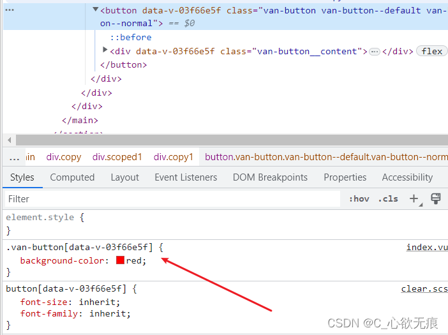Open the index.vu source link
This screenshot has height=335, width=448.
(x=426, y=248)
